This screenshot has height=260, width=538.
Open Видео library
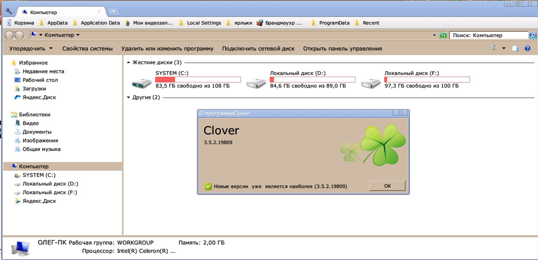[x=31, y=123]
